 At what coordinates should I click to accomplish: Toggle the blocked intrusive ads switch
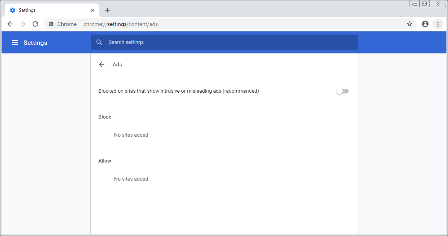342,91
